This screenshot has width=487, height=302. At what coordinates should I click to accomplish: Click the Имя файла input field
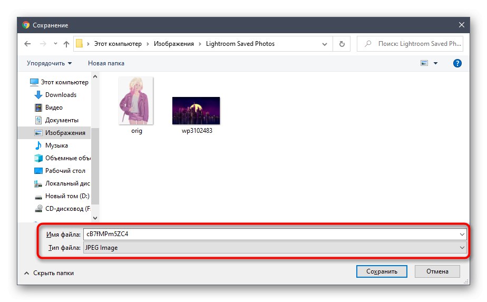point(270,234)
